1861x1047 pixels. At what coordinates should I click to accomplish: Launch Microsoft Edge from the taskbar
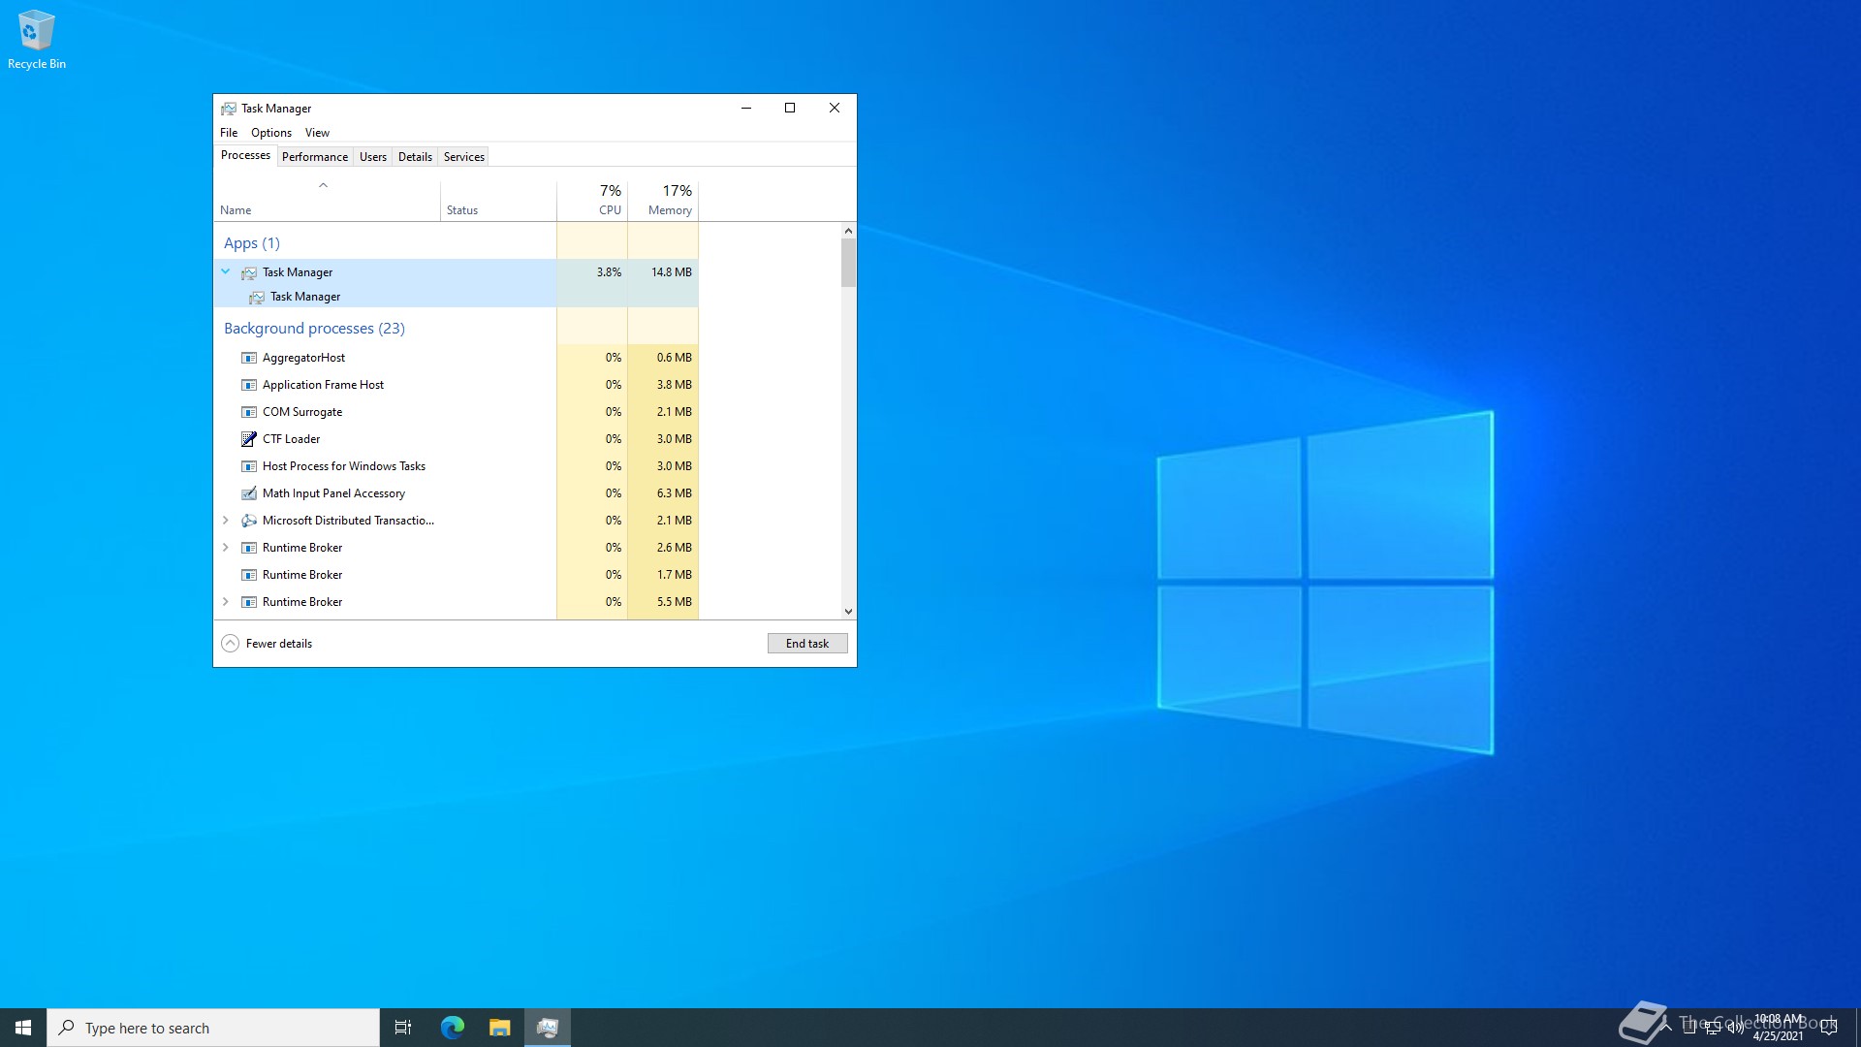pos(452,1028)
